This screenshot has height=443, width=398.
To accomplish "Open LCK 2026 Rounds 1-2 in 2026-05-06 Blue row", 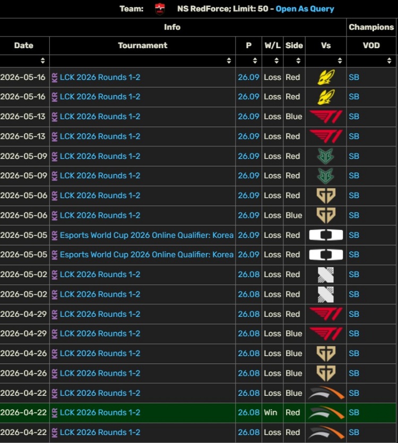I will click(100, 215).
